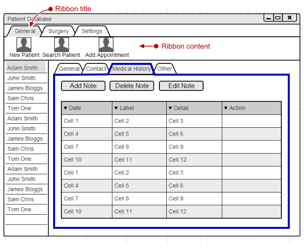The height and width of the screenshot is (248, 304).
Task: Select the Other patient tab
Action: (x=165, y=69)
